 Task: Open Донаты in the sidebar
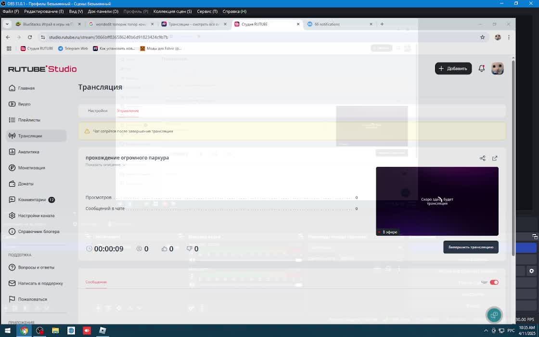[x=21, y=183]
